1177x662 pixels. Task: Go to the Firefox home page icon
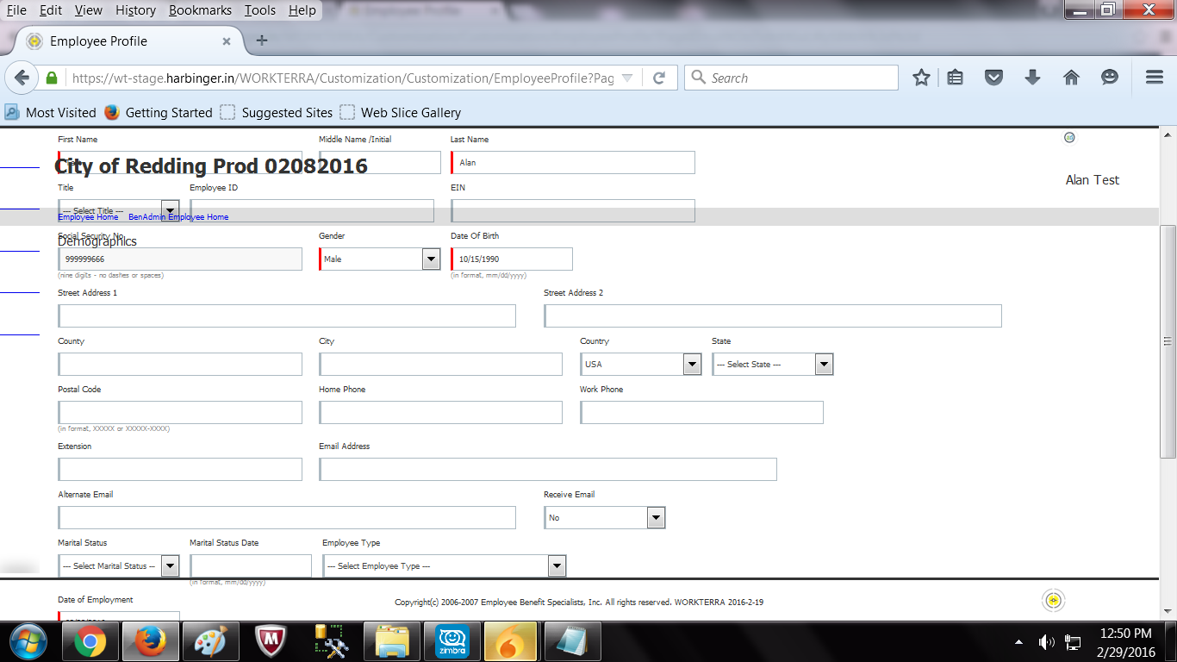1071,78
